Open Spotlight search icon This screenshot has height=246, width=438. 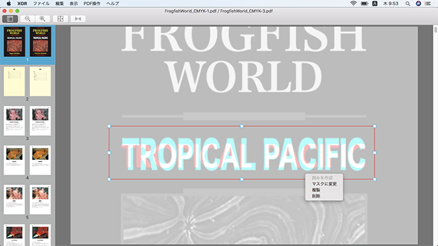pyautogui.click(x=408, y=3)
